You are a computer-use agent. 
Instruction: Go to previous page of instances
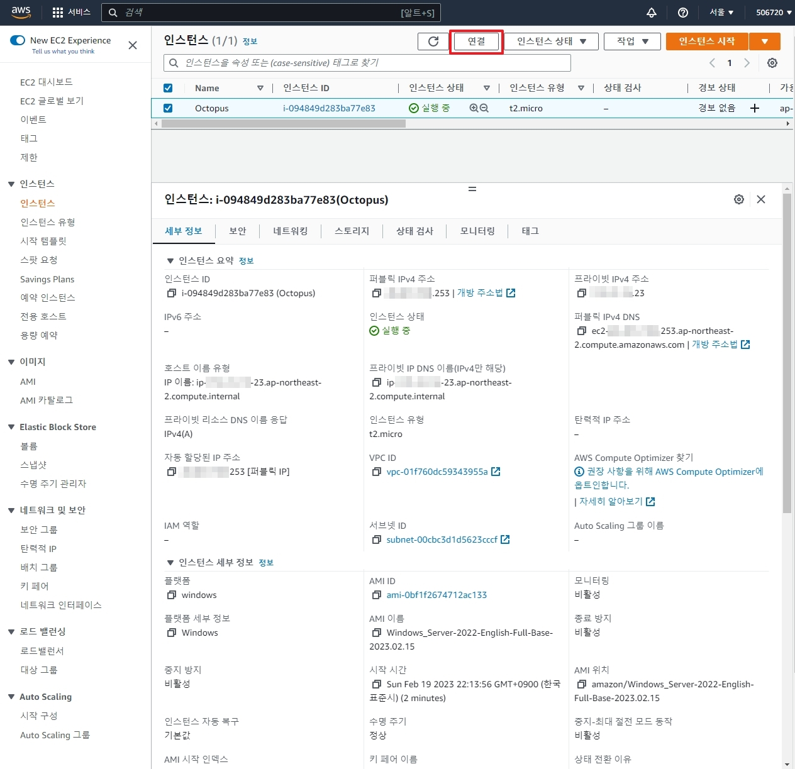coord(712,63)
